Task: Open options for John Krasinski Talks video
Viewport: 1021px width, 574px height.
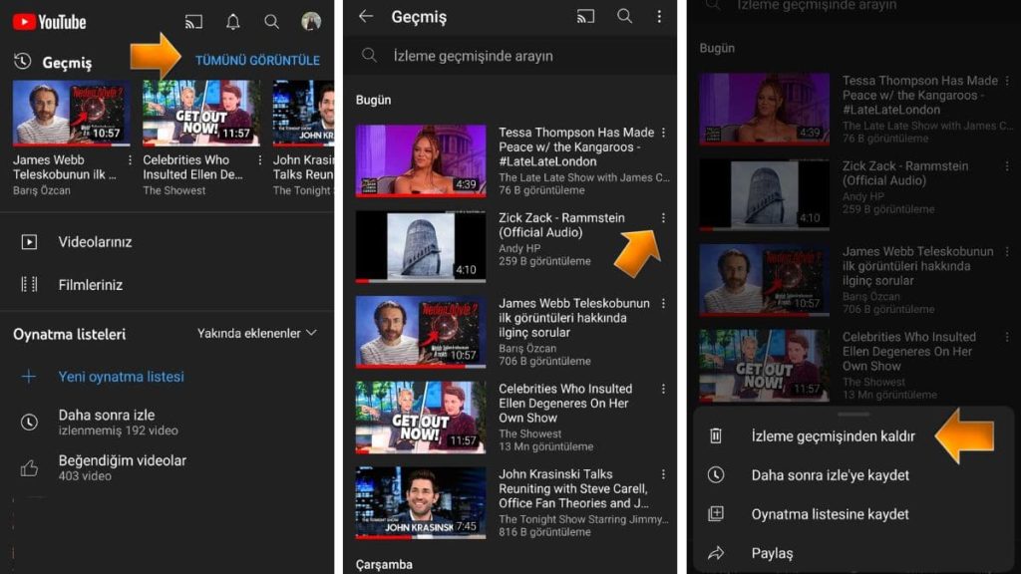Action: pyautogui.click(x=663, y=474)
